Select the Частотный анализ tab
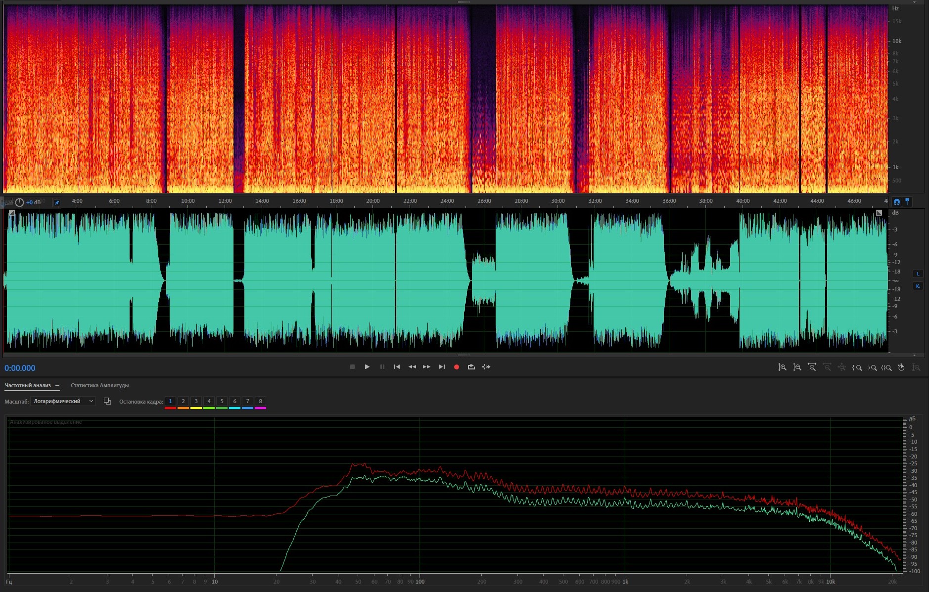Viewport: 929px width, 592px height. point(28,385)
